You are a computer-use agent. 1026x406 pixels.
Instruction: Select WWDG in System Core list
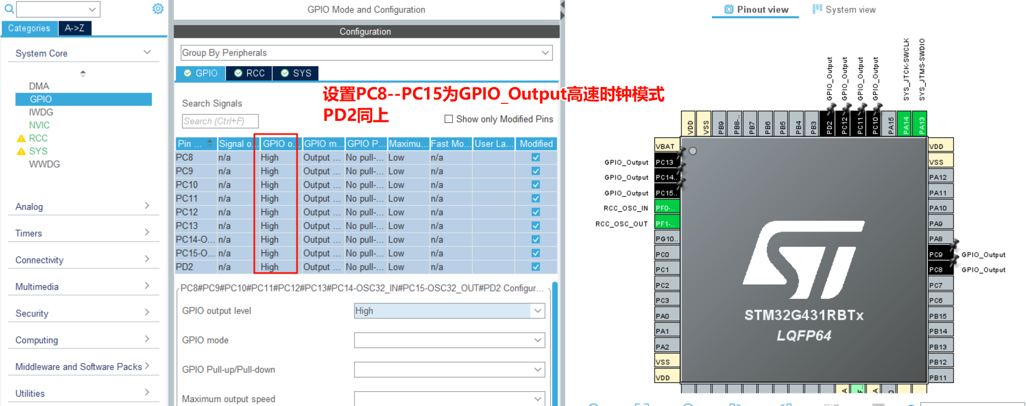pyautogui.click(x=44, y=164)
